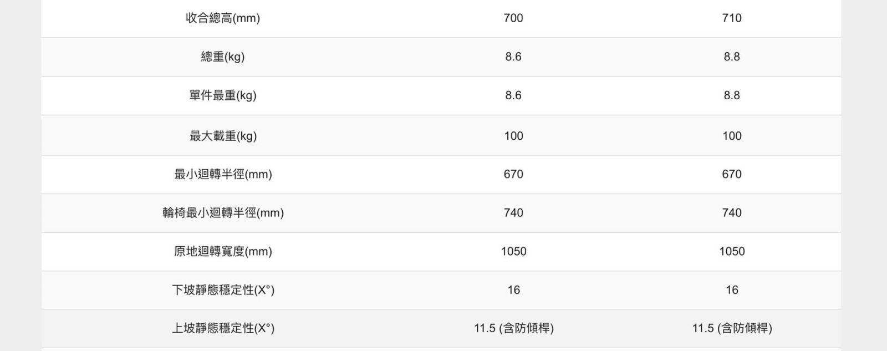Click the 最大載重(kg) row label
887x351 pixels.
tap(223, 136)
